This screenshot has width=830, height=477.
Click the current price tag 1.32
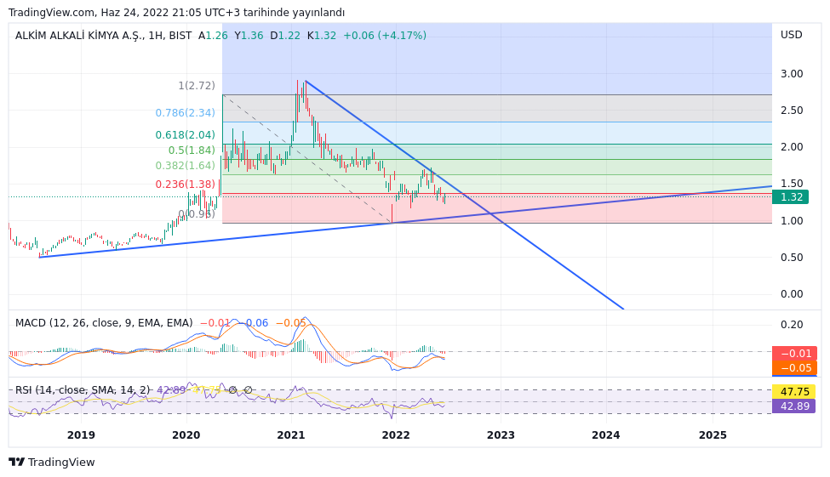[790, 197]
